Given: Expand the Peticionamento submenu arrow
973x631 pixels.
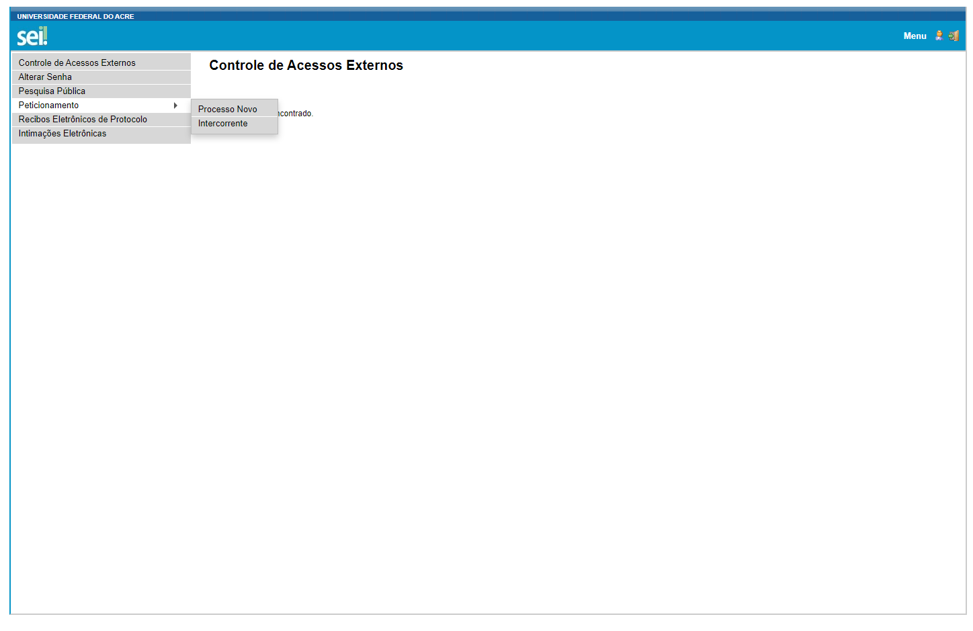Looking at the screenshot, I should pos(175,106).
